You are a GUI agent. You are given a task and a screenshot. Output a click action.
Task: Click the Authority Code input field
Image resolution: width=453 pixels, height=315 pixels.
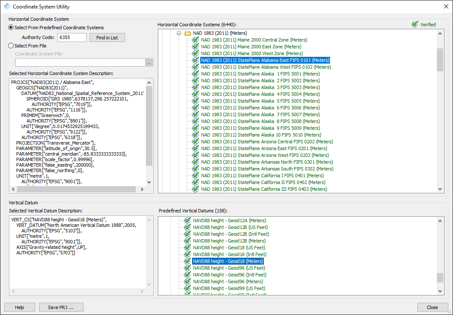[x=72, y=38]
